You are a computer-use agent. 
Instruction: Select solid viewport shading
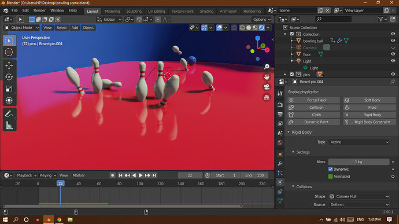click(249, 28)
